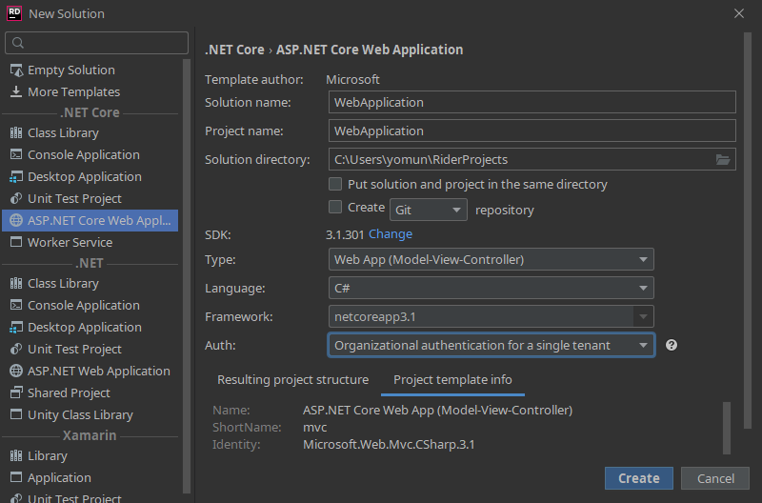The width and height of the screenshot is (762, 503).
Task: Click the ASP.NET Web Application globe icon
Action: 16,371
